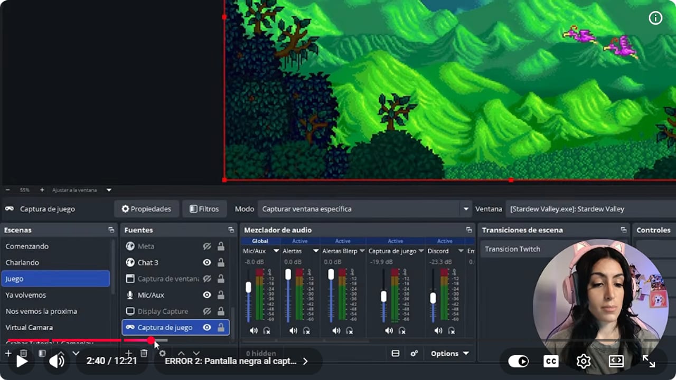
Task: Click the Filtros button
Action: (x=204, y=209)
